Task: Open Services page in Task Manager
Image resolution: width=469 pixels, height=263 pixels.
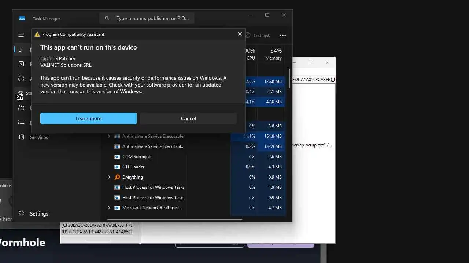Action: pos(39,137)
